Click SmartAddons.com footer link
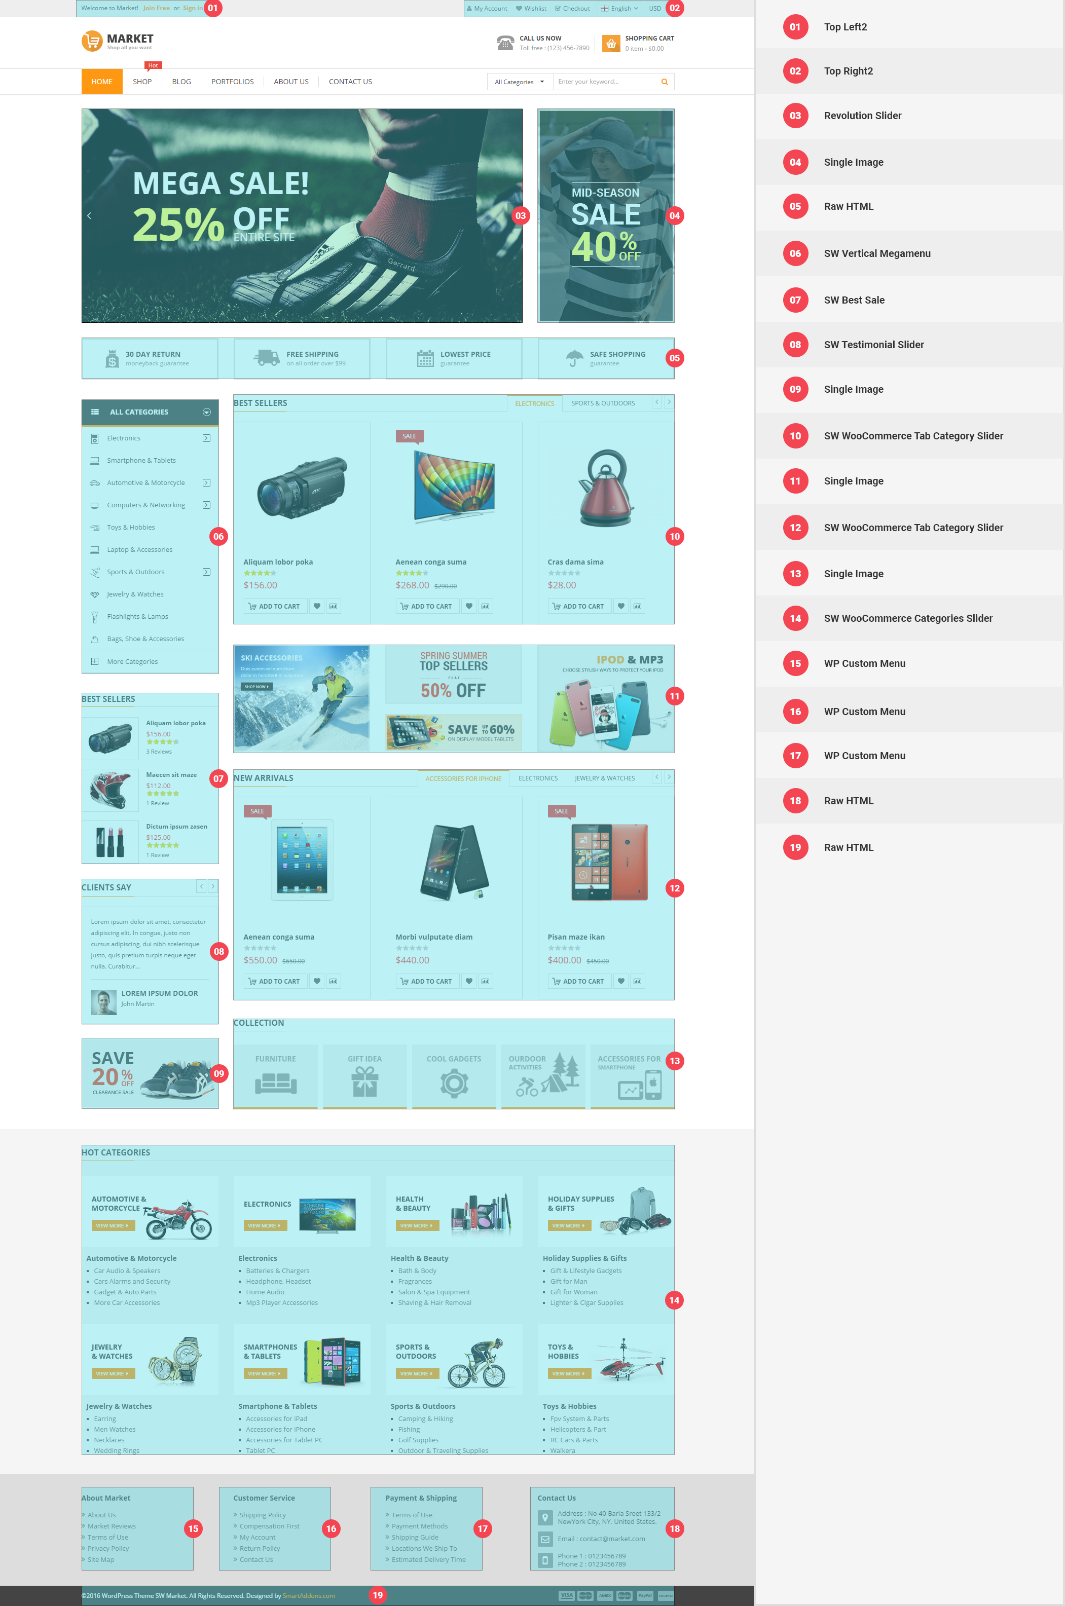1065x1606 pixels. tap(308, 1596)
